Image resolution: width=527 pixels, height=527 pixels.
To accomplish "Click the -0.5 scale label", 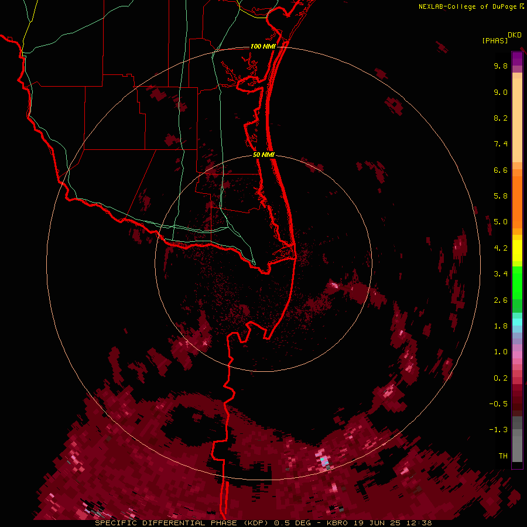I will 498,404.
